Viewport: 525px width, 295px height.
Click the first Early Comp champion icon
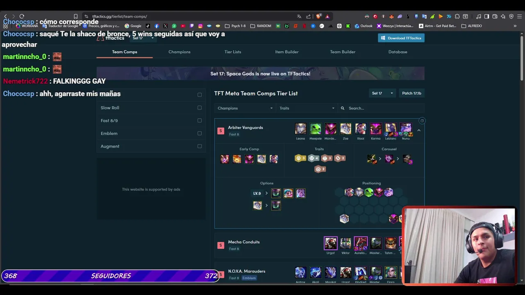click(x=225, y=159)
